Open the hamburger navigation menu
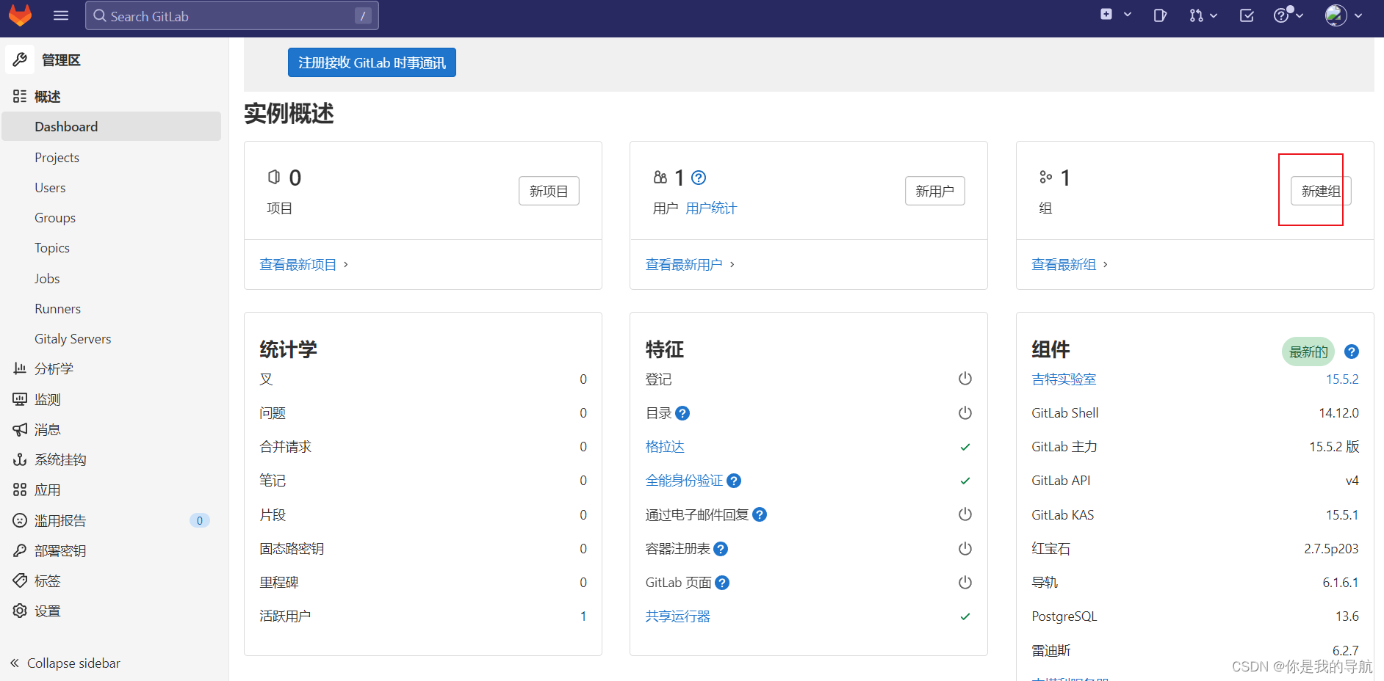 point(61,15)
